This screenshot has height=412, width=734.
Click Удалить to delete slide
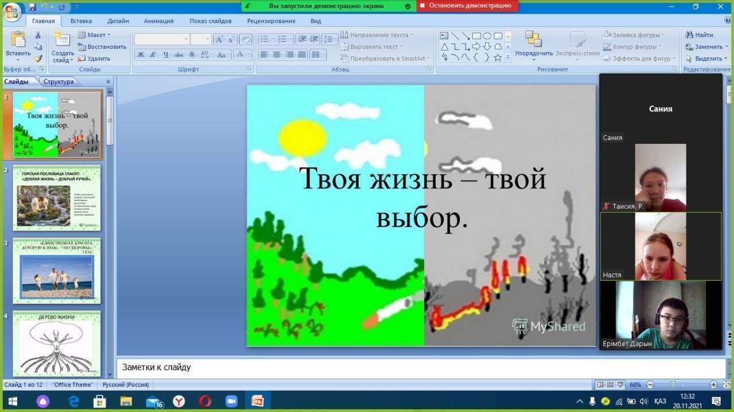pyautogui.click(x=94, y=58)
